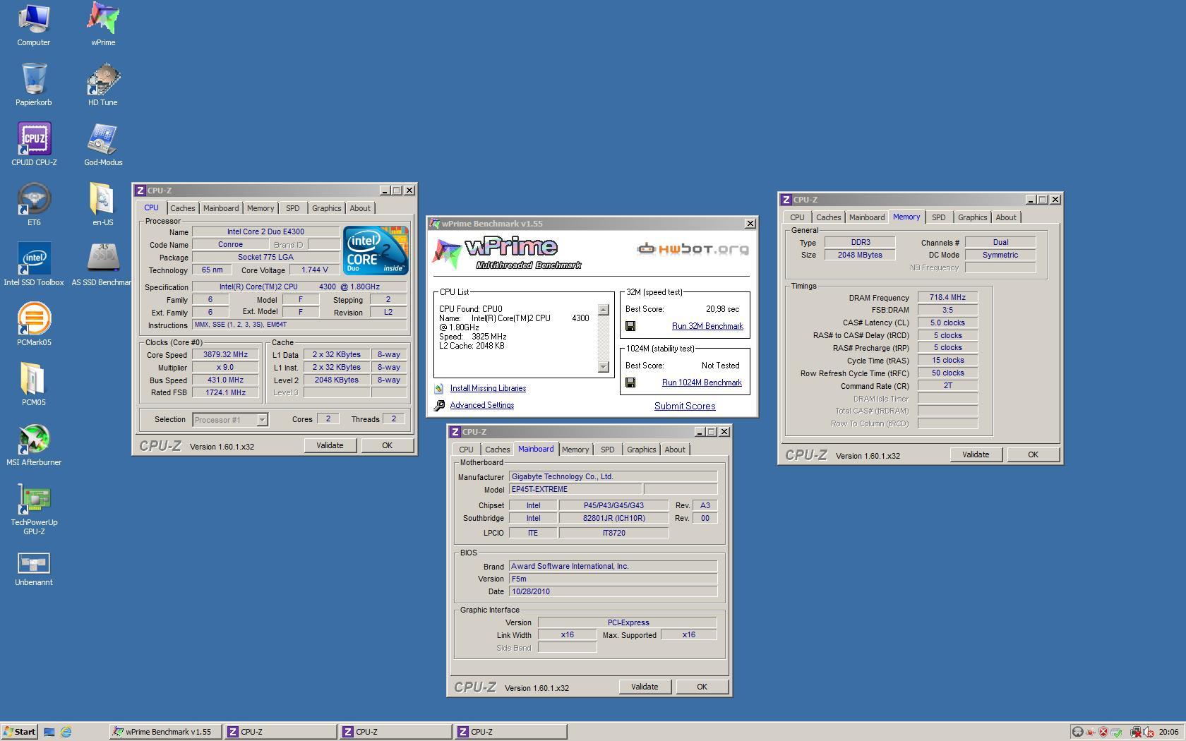Click the Install Missing Libraries icon
This screenshot has height=741, width=1186.
439,389
